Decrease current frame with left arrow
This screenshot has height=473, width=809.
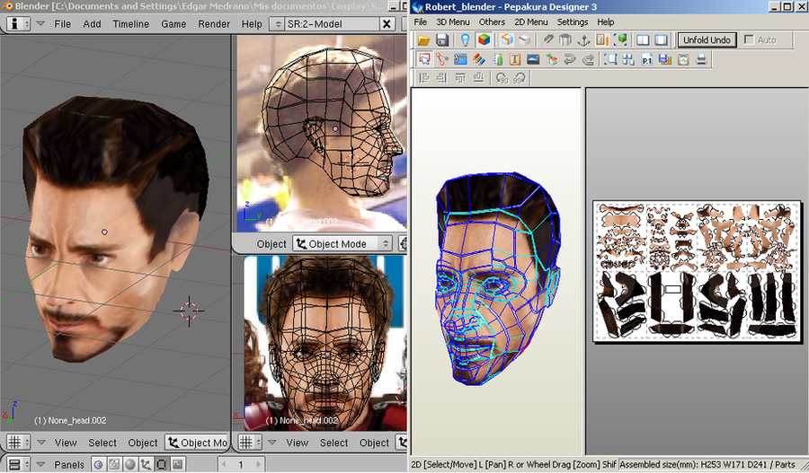click(x=224, y=464)
